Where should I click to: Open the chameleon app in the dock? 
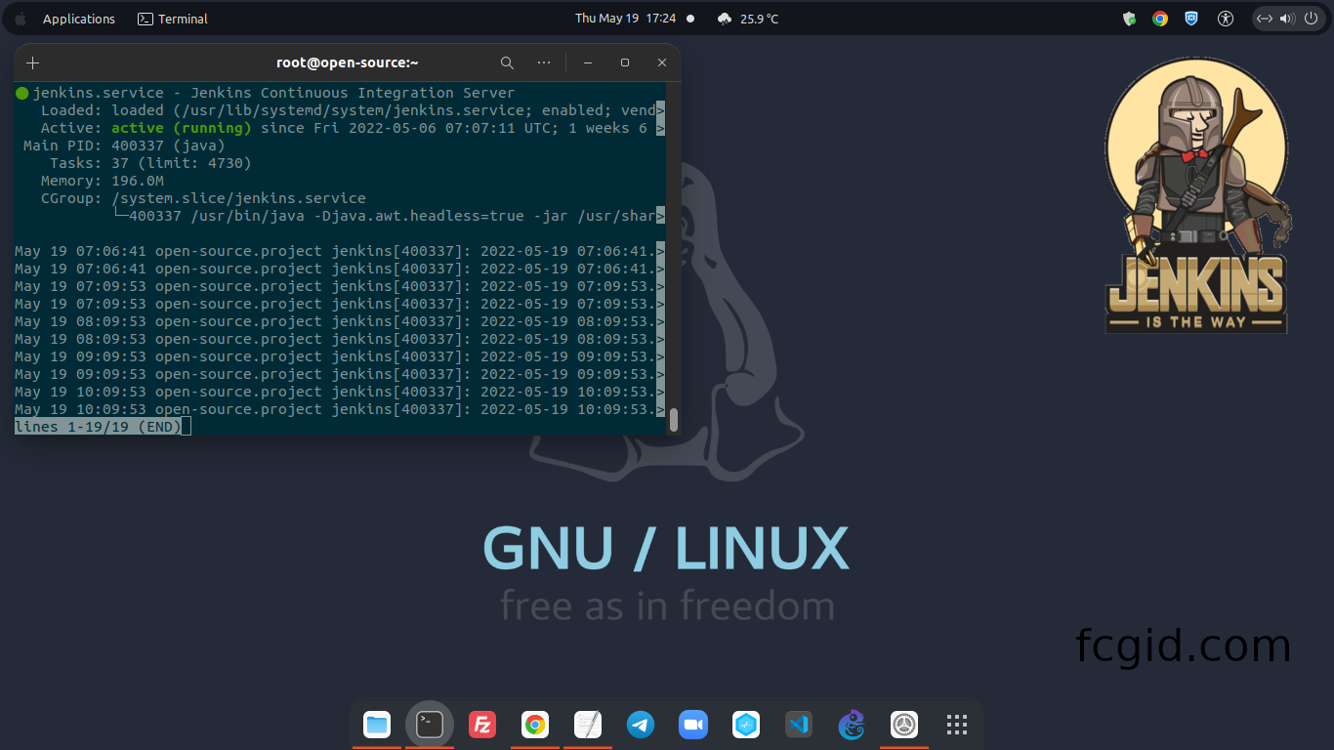coord(852,725)
